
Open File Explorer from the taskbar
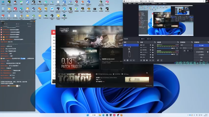click(x=100, y=115)
